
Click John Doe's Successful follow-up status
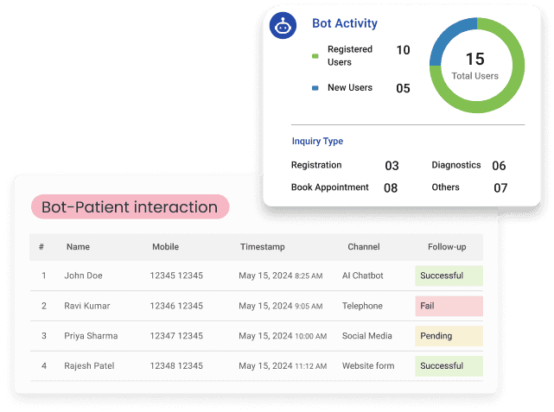448,276
